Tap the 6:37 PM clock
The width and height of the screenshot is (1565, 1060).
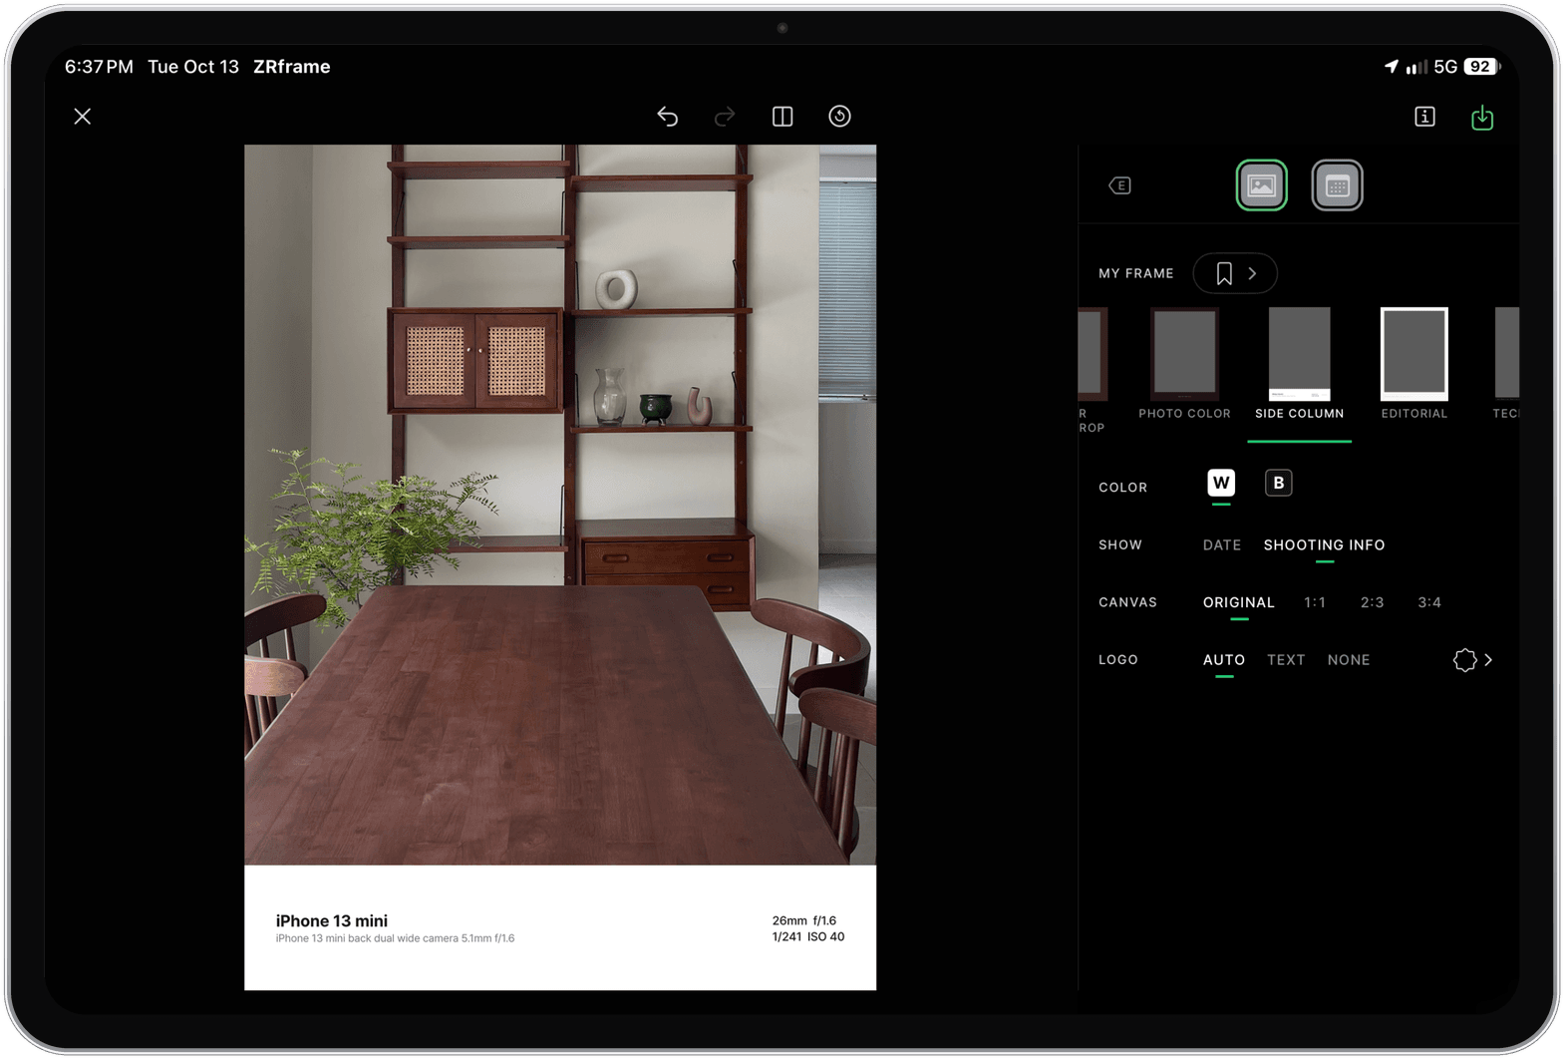tap(99, 67)
